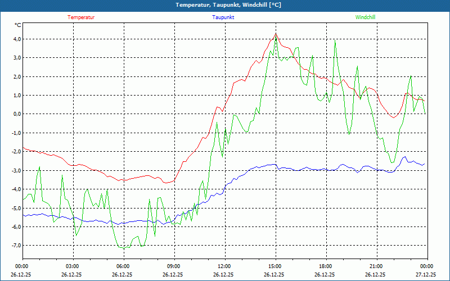Image resolution: width=450 pixels, height=281 pixels.
Task: Click the 12:00 time label on the x-axis
Action: (224, 266)
